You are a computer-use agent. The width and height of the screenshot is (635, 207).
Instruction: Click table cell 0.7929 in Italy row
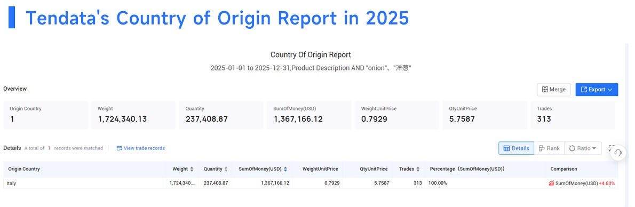tap(332, 183)
